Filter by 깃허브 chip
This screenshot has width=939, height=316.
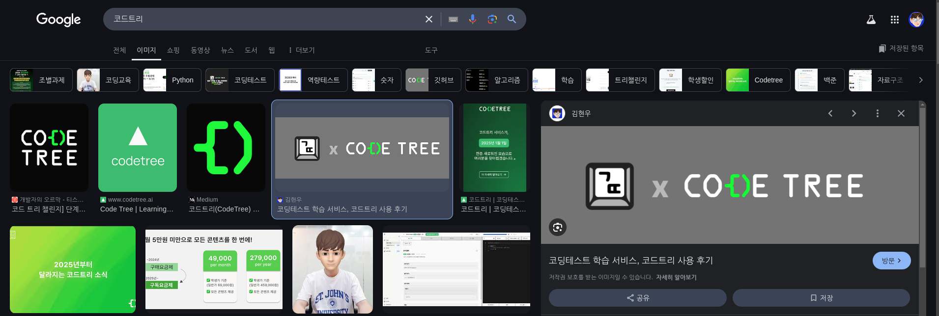click(433, 80)
